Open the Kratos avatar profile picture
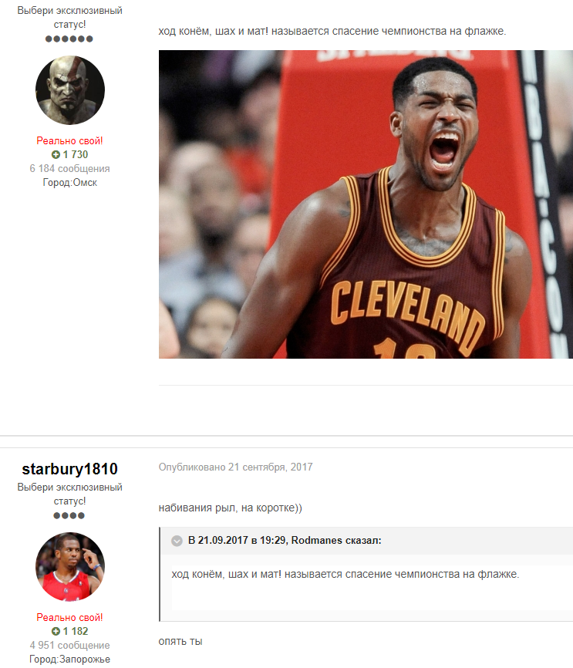This screenshot has height=668, width=573. [70, 90]
